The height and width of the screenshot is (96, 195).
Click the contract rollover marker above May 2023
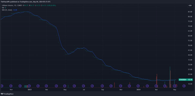point(65,86)
